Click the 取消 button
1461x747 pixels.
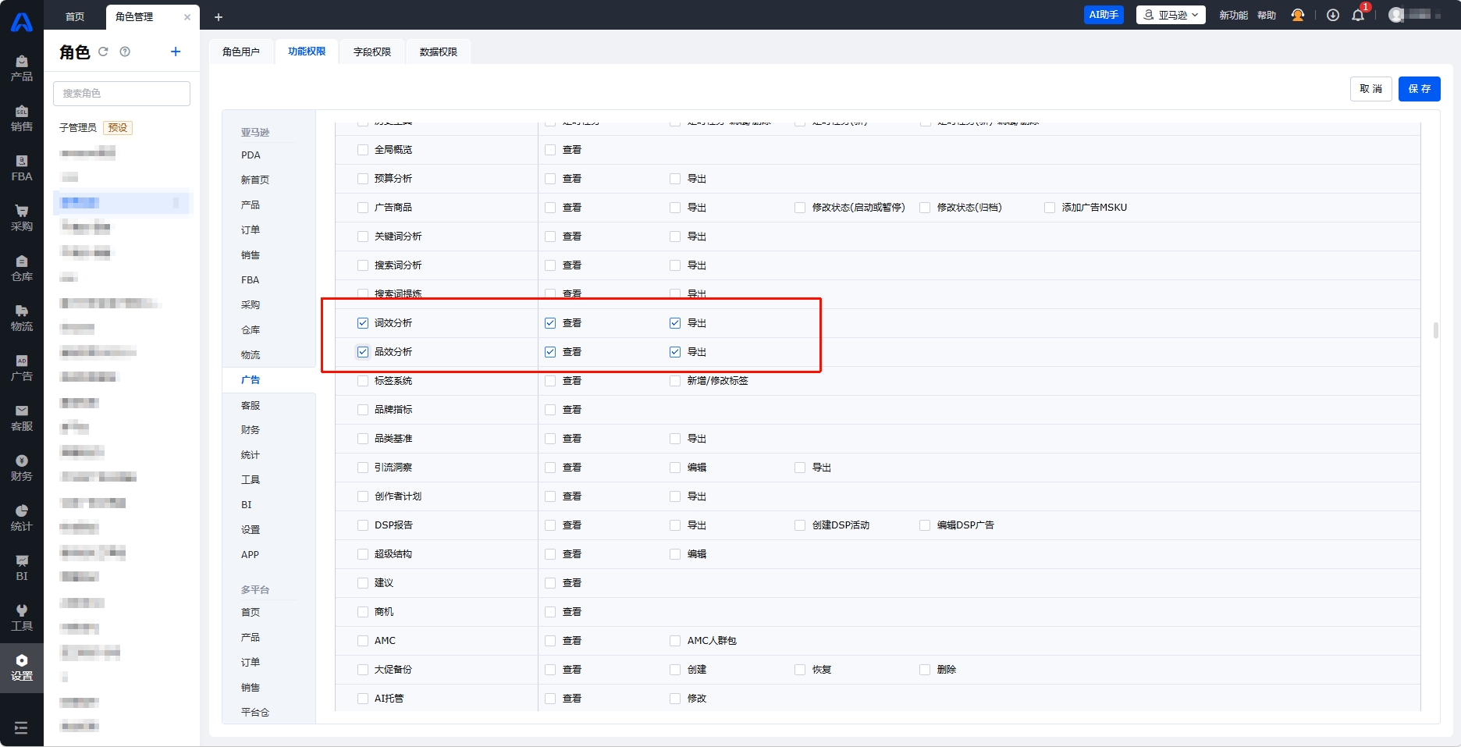pos(1370,89)
